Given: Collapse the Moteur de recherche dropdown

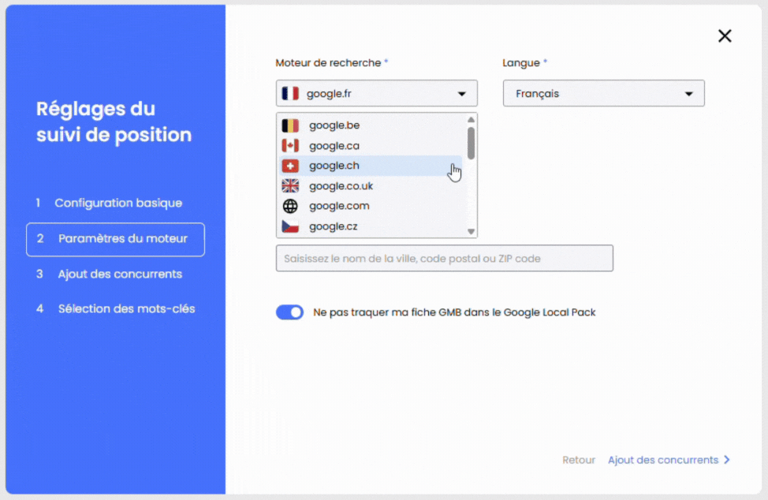Looking at the screenshot, I should [x=463, y=93].
